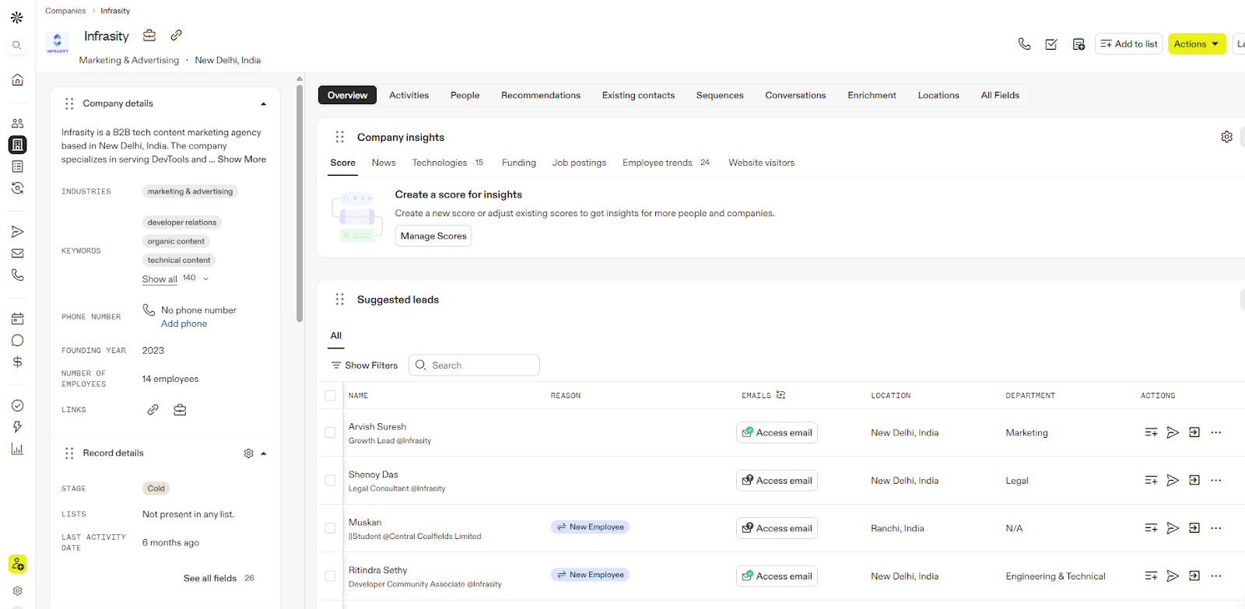The width and height of the screenshot is (1245, 609).
Task: Select the Muskan row checkbox
Action: coord(330,528)
